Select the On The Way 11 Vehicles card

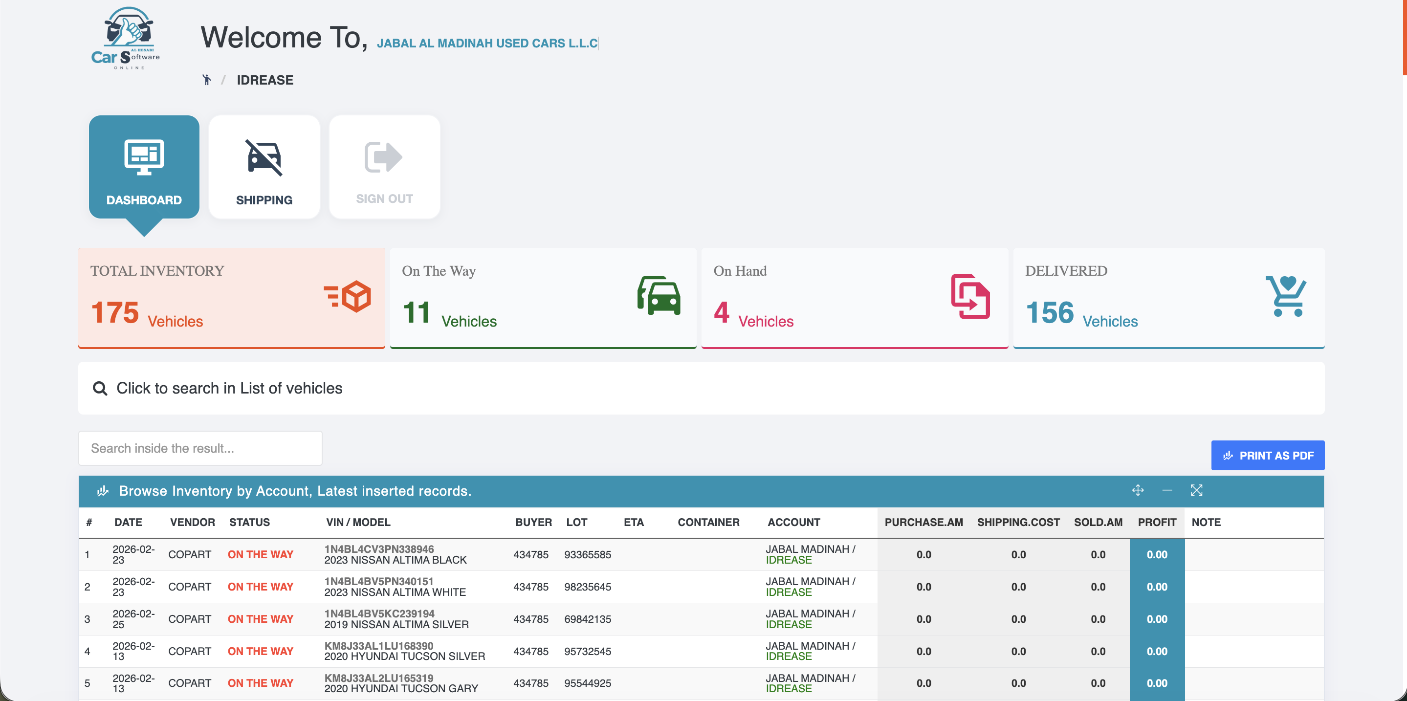click(544, 298)
